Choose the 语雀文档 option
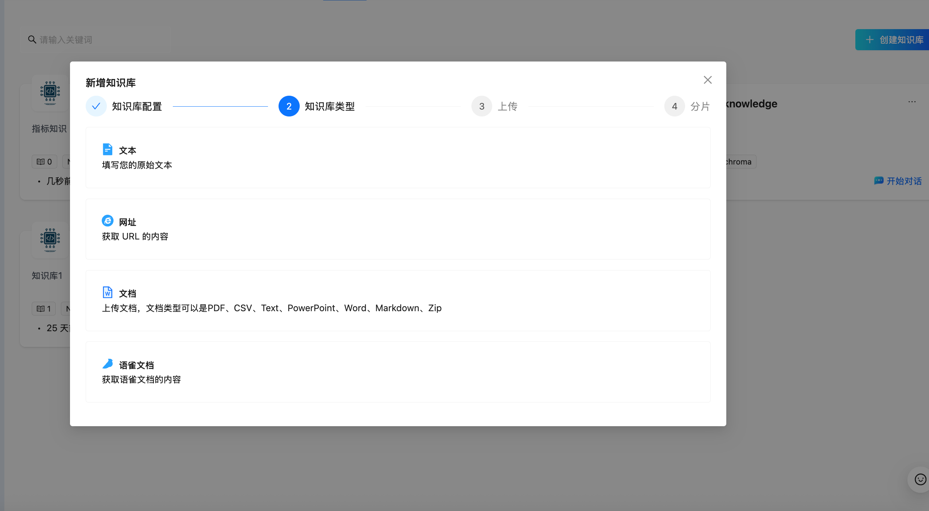This screenshot has width=929, height=511. (398, 372)
